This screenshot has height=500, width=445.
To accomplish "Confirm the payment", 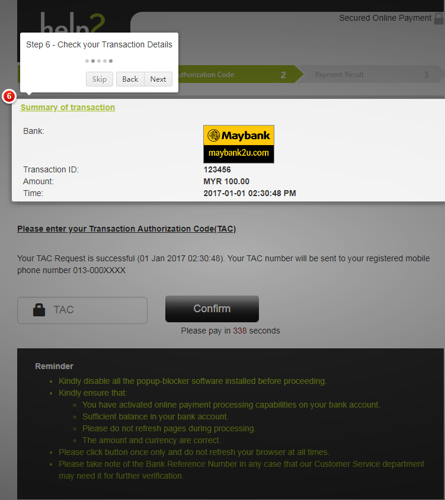I will coord(212,309).
